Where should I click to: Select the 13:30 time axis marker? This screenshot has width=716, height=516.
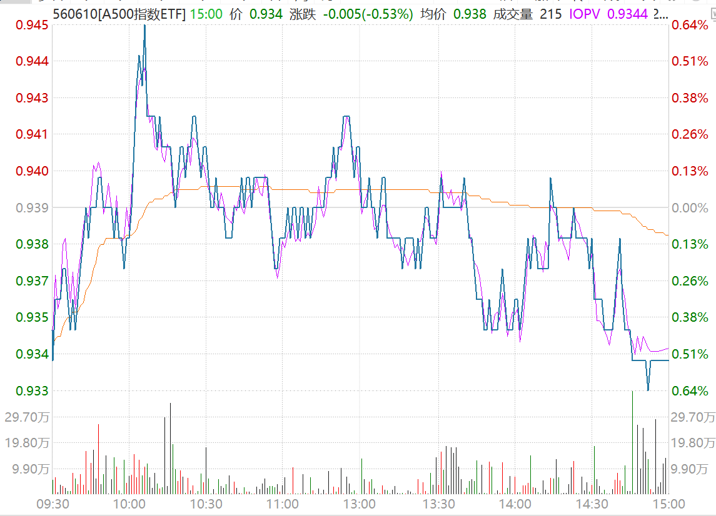point(438,504)
